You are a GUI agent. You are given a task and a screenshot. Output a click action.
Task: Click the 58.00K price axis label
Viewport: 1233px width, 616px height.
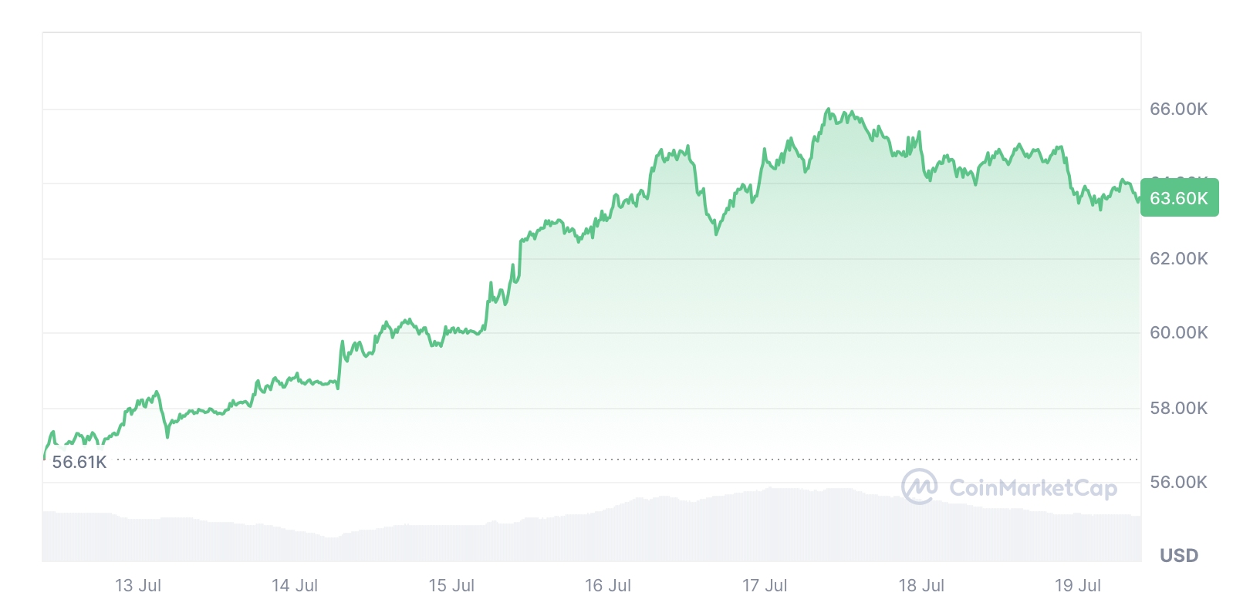pos(1178,408)
